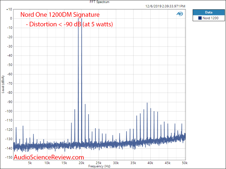The width and height of the screenshot is (226, 169).
Task: Click the -150 level axis label
Action: 9,157
